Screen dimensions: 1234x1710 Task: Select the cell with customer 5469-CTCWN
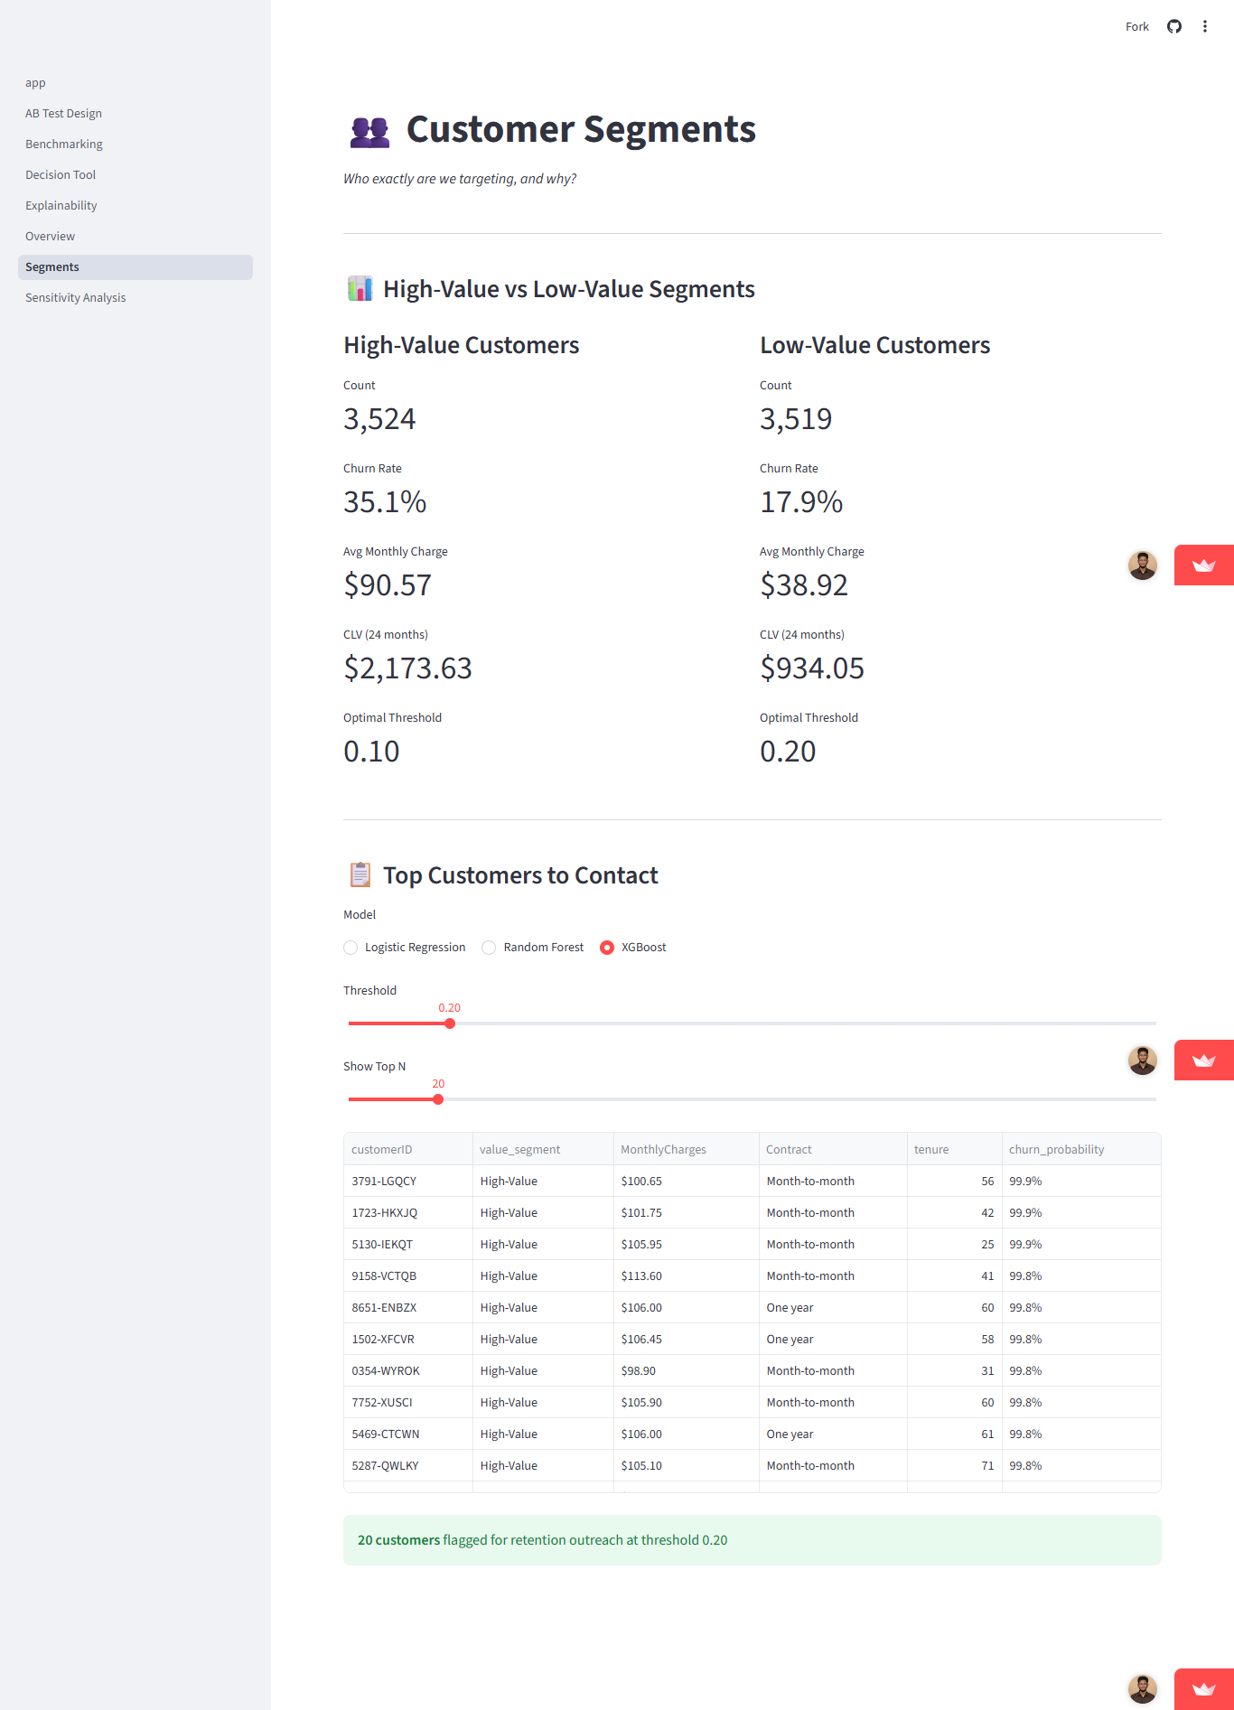point(408,1434)
